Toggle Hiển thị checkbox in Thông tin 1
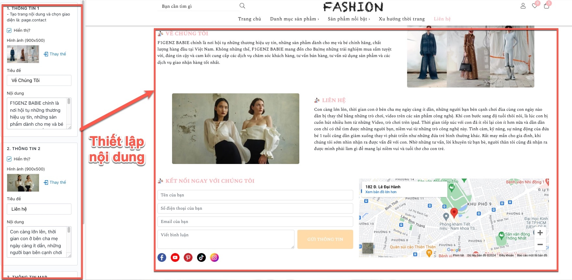The image size is (572, 280). pos(9,30)
